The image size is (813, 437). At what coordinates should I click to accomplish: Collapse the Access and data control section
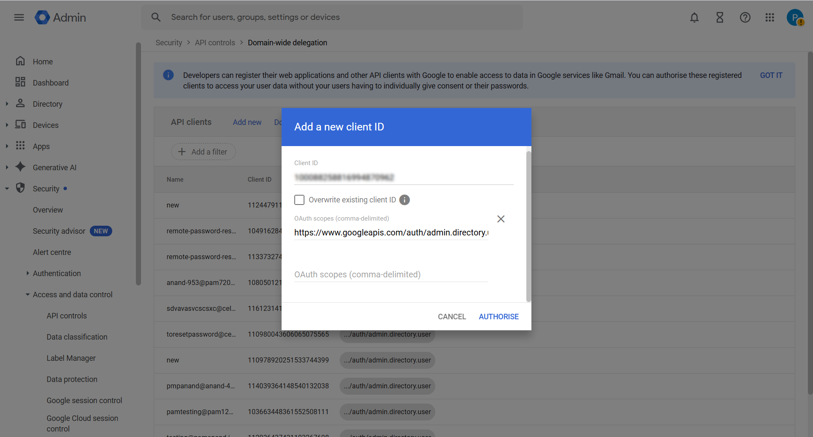[27, 294]
